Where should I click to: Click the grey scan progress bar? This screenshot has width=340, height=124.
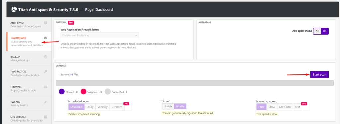click(195, 83)
